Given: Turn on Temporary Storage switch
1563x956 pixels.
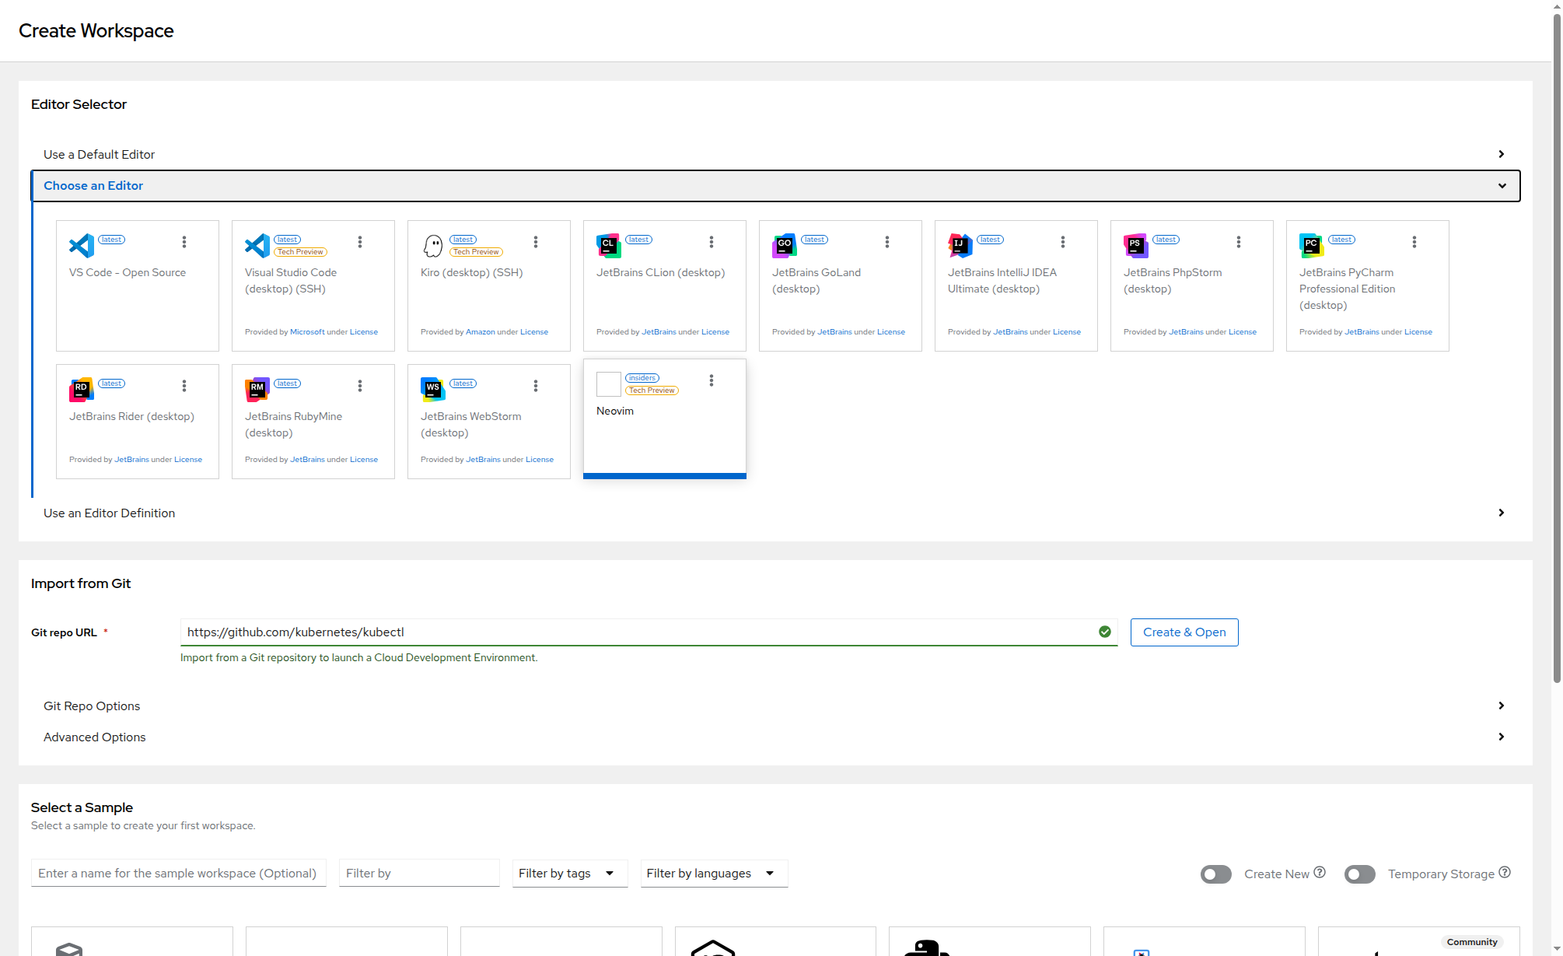Looking at the screenshot, I should pyautogui.click(x=1360, y=874).
